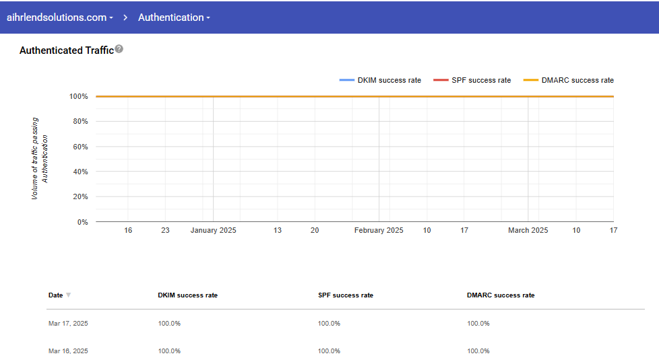Select the Mar 16, 2025 date cell
The width and height of the screenshot is (659, 364).
pyautogui.click(x=68, y=351)
